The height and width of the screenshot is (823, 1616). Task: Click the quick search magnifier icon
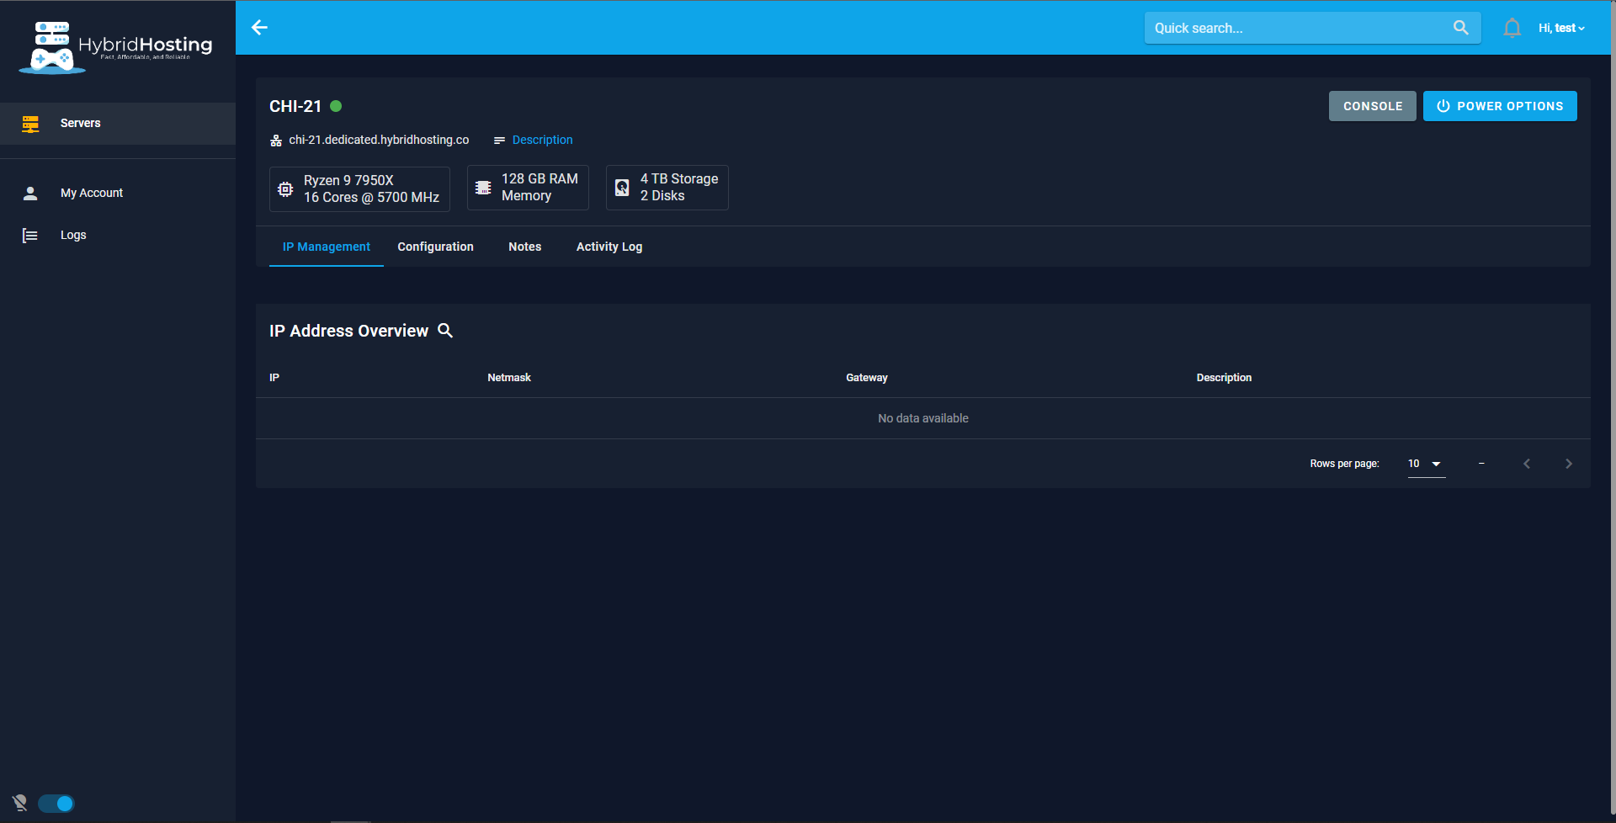pyautogui.click(x=1461, y=28)
